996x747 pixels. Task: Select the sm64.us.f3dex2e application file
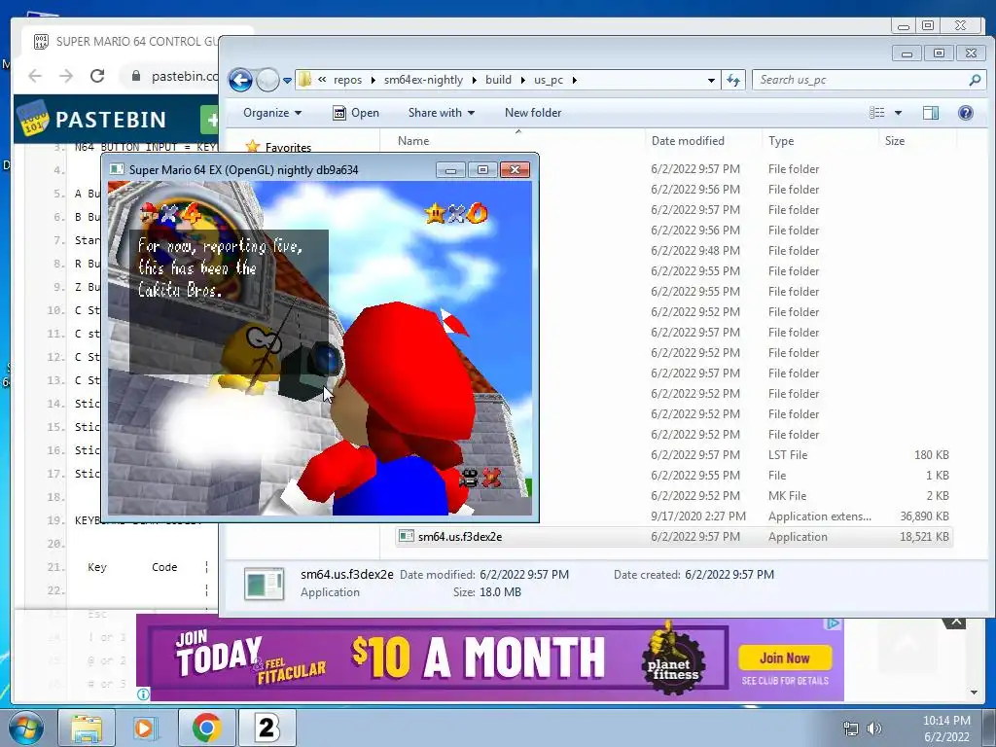pyautogui.click(x=673, y=537)
